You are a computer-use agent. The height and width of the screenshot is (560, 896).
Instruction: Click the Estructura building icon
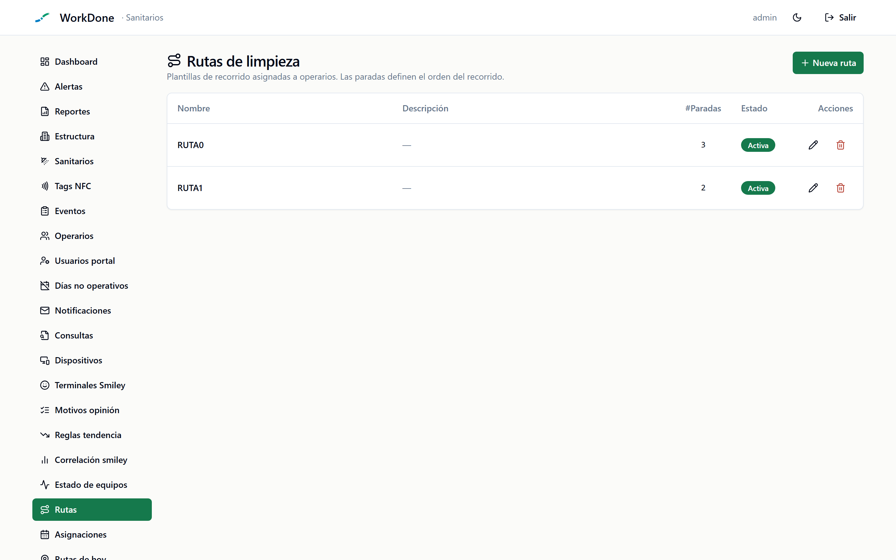point(45,136)
